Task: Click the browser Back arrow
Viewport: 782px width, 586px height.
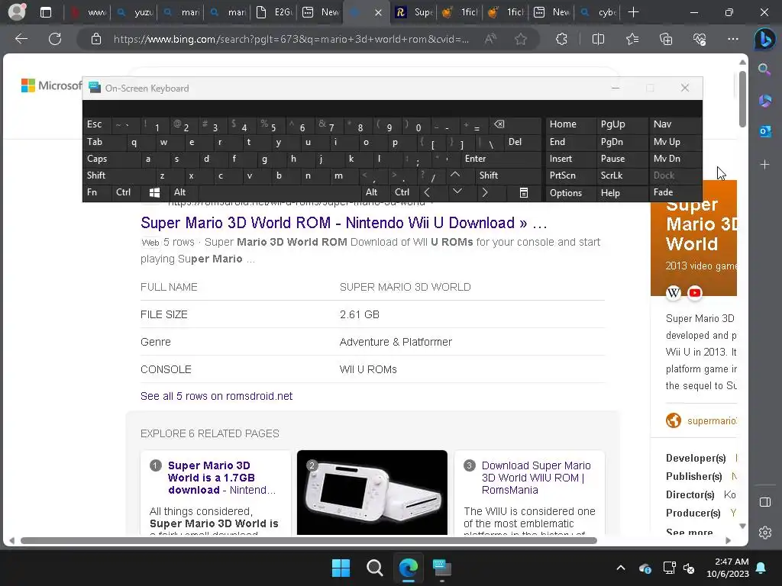Action: tap(21, 39)
